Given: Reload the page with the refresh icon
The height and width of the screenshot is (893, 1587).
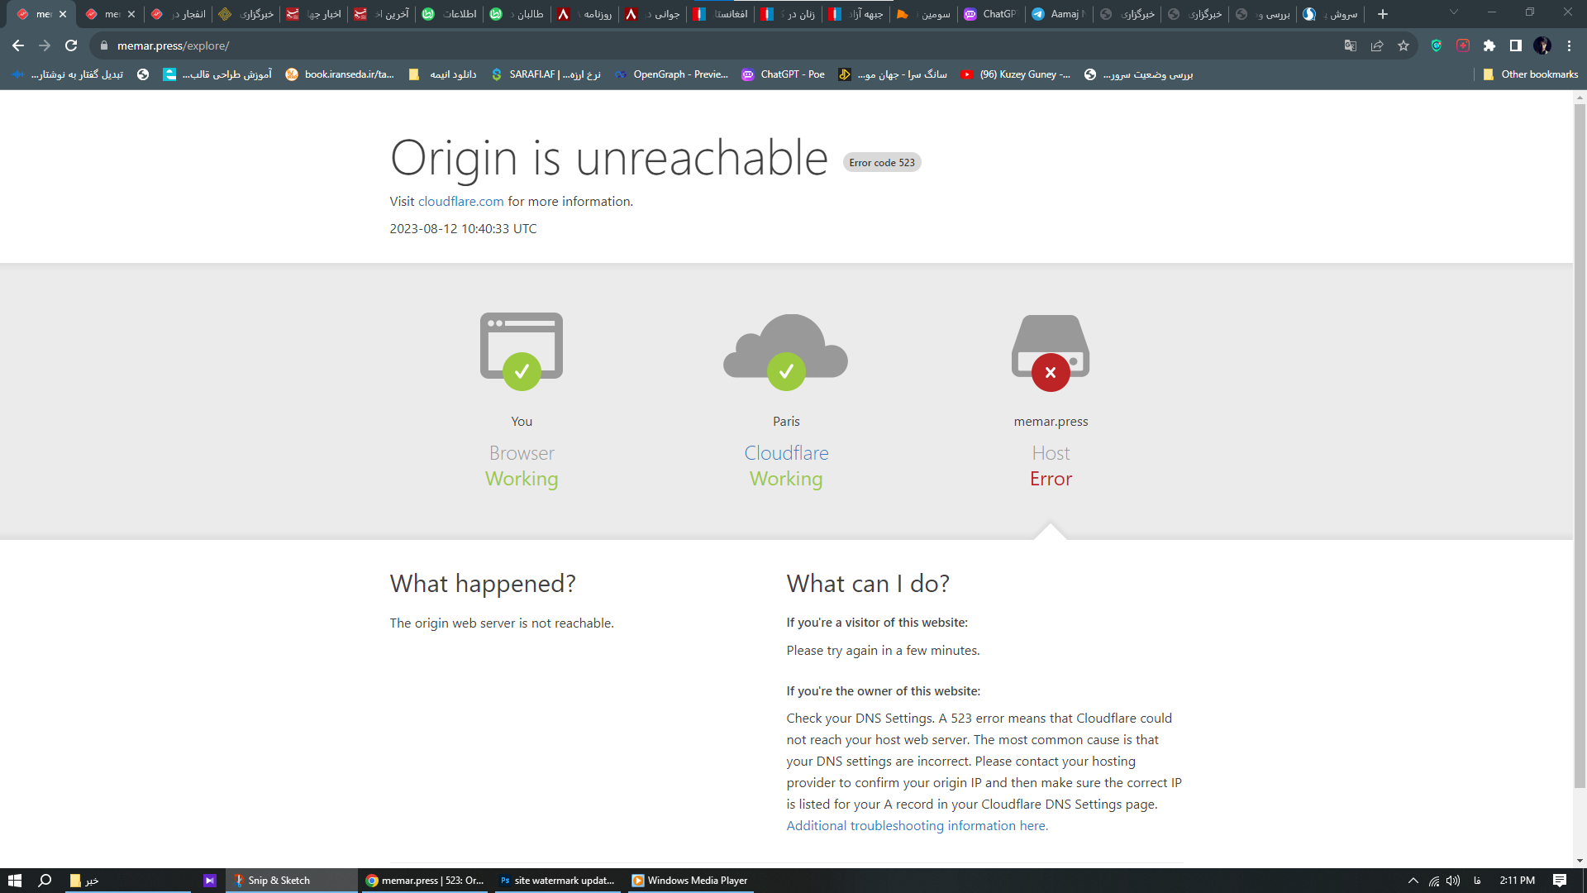Looking at the screenshot, I should pos(71,45).
